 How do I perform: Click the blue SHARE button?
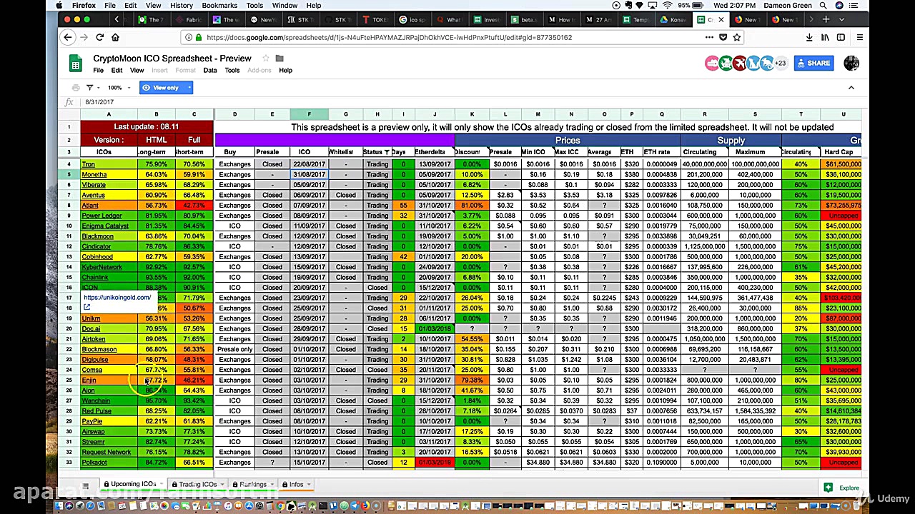coord(813,64)
